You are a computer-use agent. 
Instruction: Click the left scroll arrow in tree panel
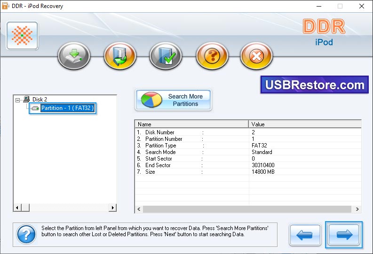click(x=17, y=208)
